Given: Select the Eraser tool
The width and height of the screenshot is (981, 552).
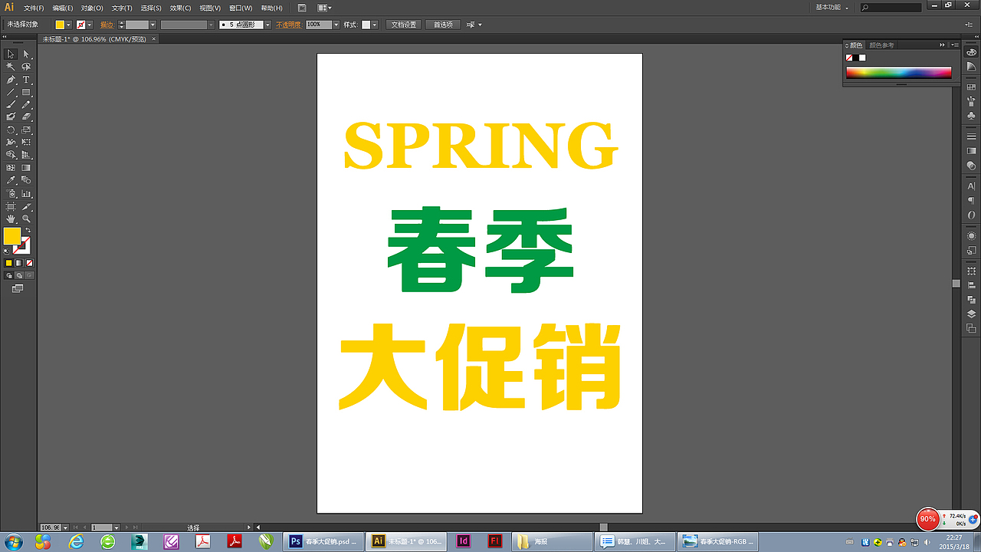Looking at the screenshot, I should tap(26, 117).
